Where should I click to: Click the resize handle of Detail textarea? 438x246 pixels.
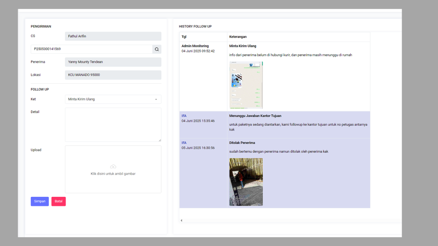tap(159, 140)
